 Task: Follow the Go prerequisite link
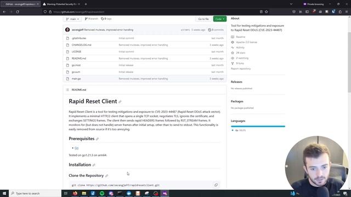click(77, 148)
